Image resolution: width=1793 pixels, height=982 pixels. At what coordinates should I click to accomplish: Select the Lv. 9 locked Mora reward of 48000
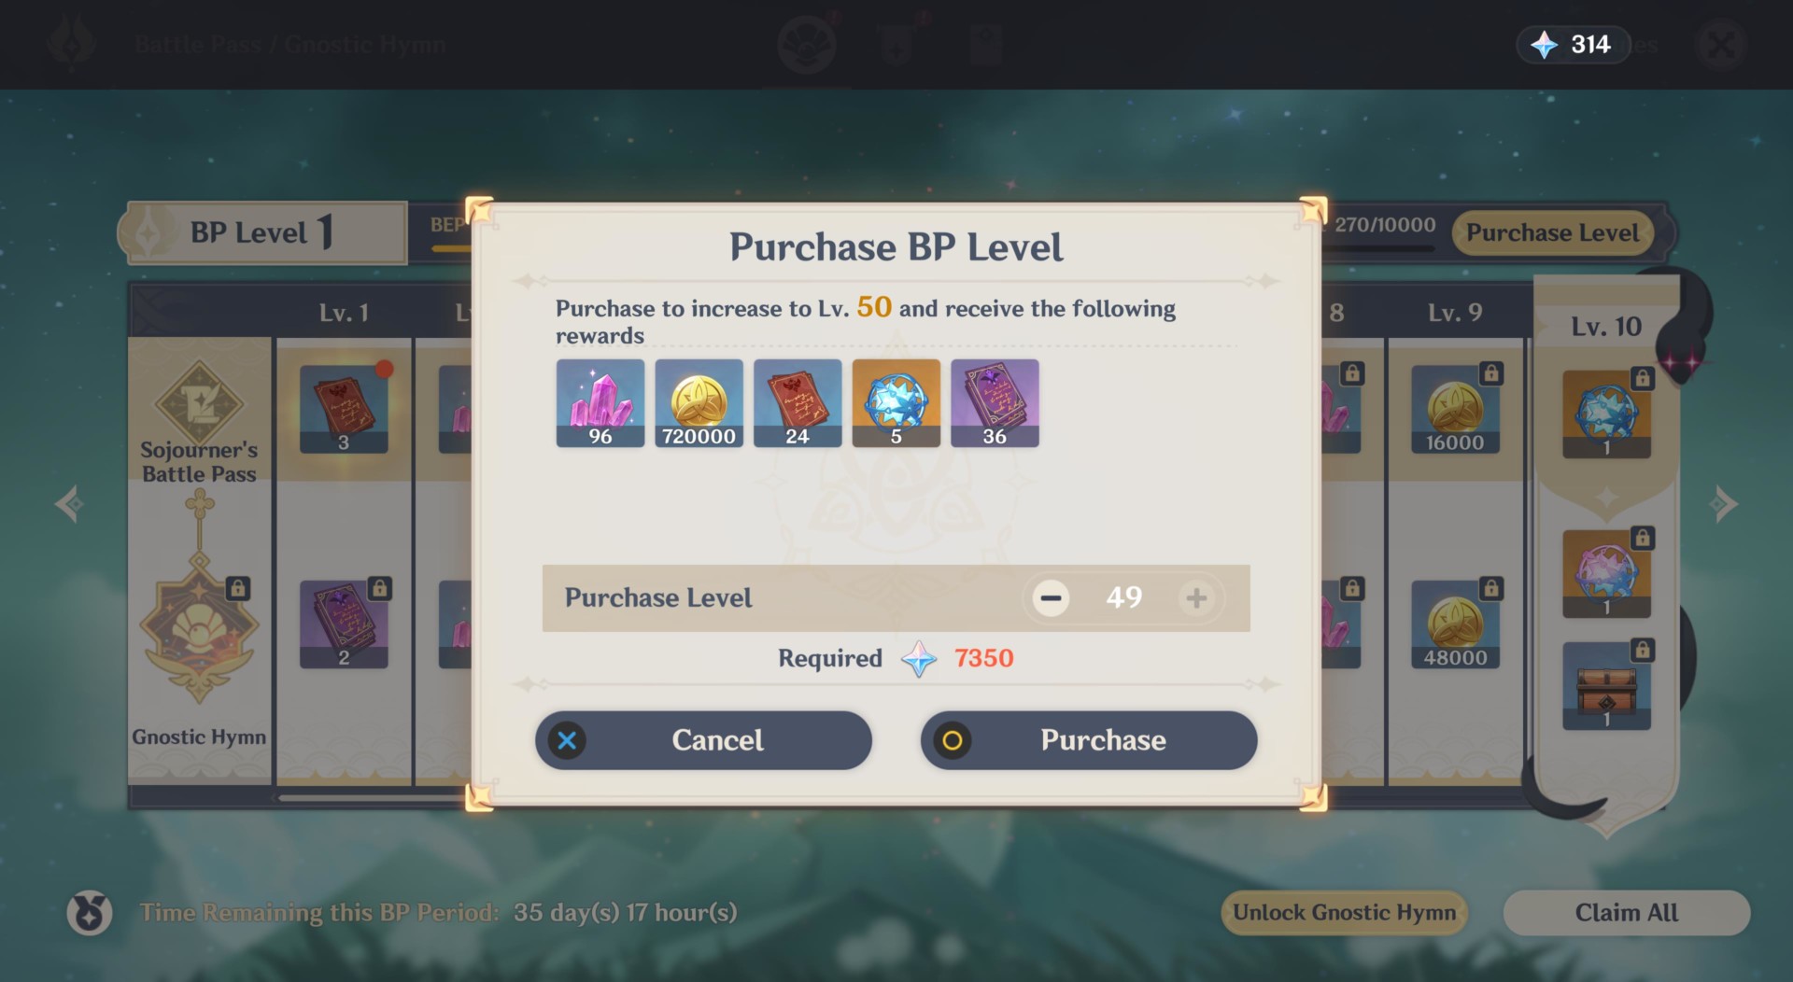pos(1455,624)
